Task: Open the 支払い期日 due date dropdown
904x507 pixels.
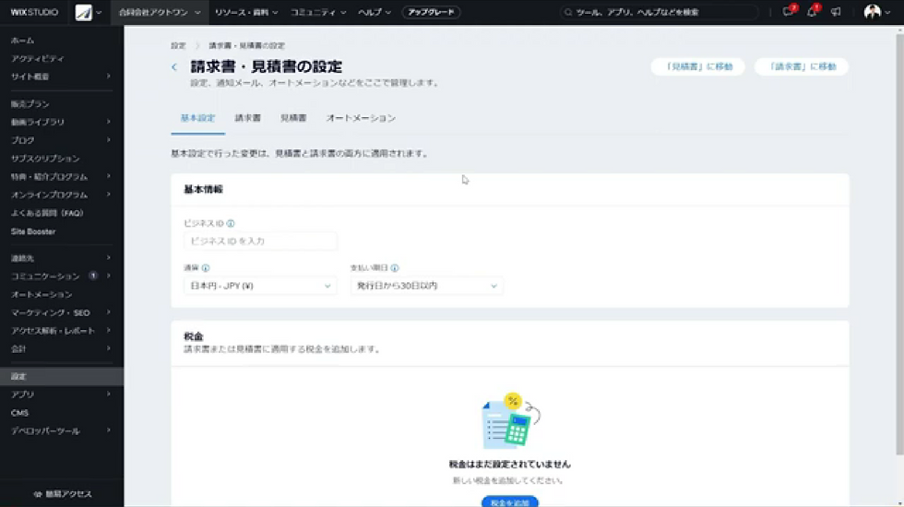Action: pos(426,286)
